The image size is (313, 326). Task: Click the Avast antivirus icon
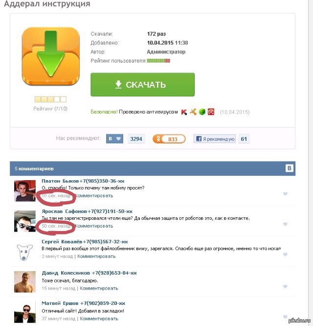click(193, 112)
